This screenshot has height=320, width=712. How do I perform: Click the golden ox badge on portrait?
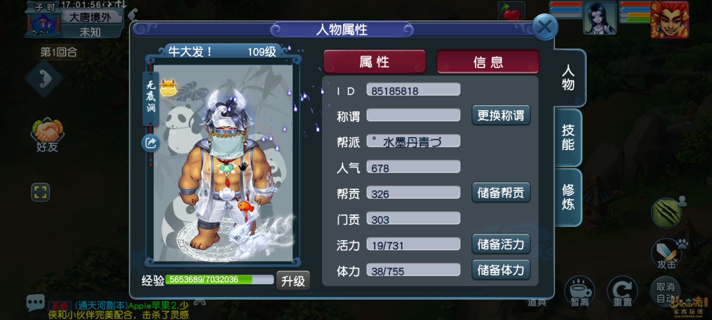click(168, 88)
